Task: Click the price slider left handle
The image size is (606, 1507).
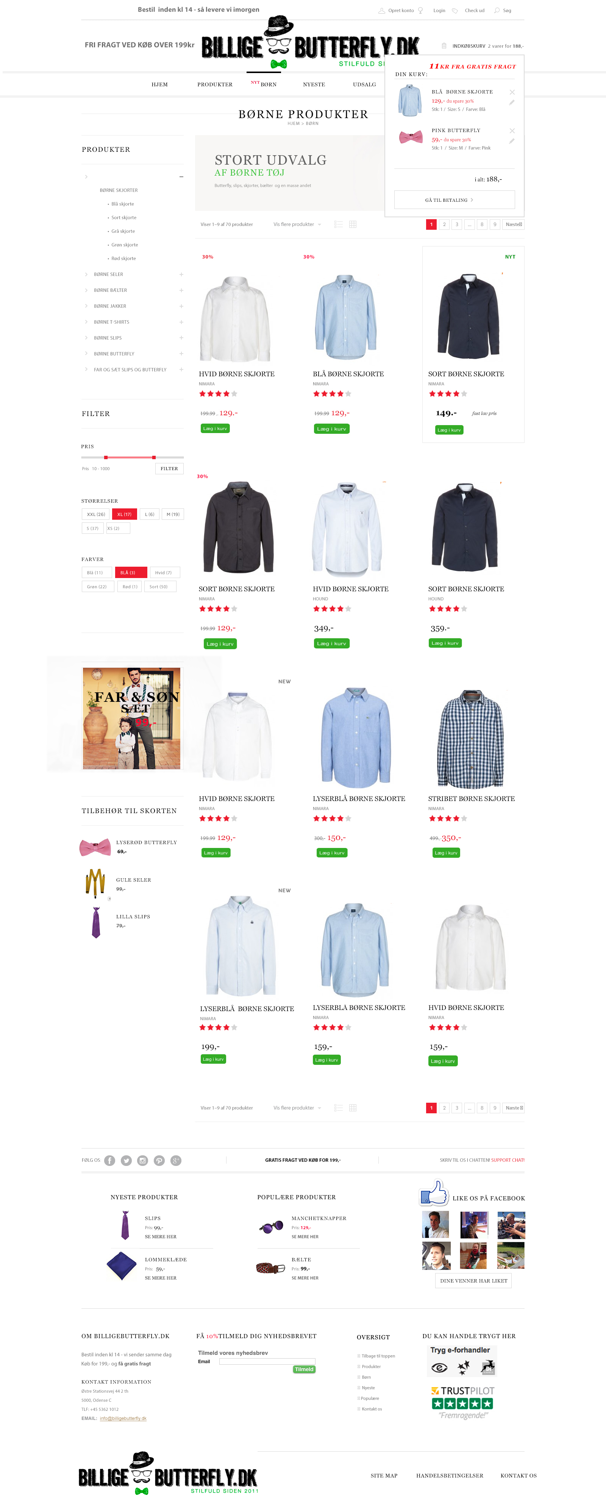Action: (106, 458)
